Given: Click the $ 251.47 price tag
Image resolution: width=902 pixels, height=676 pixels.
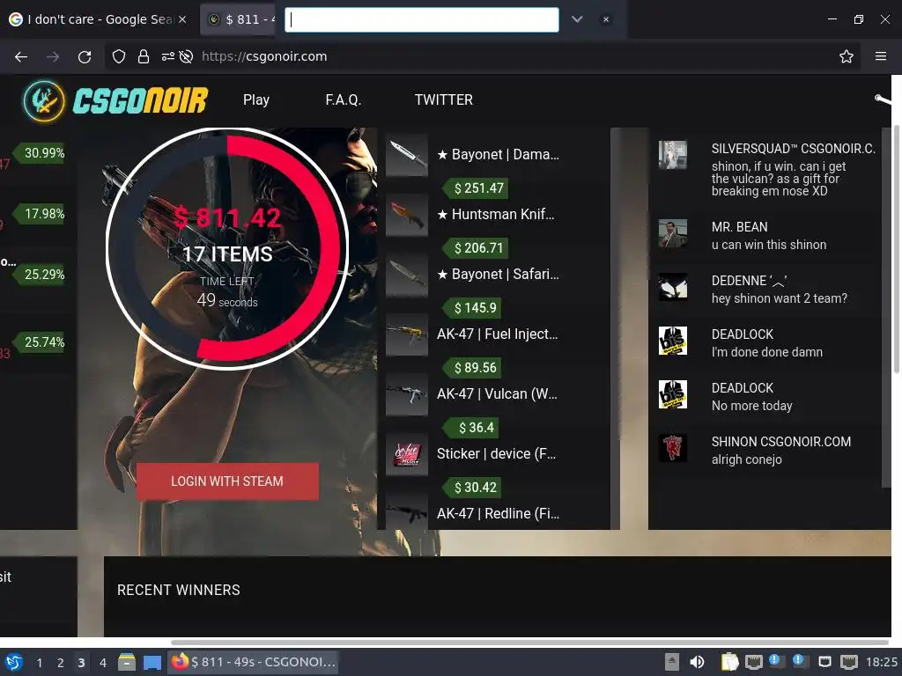Looking at the screenshot, I should pyautogui.click(x=476, y=188).
